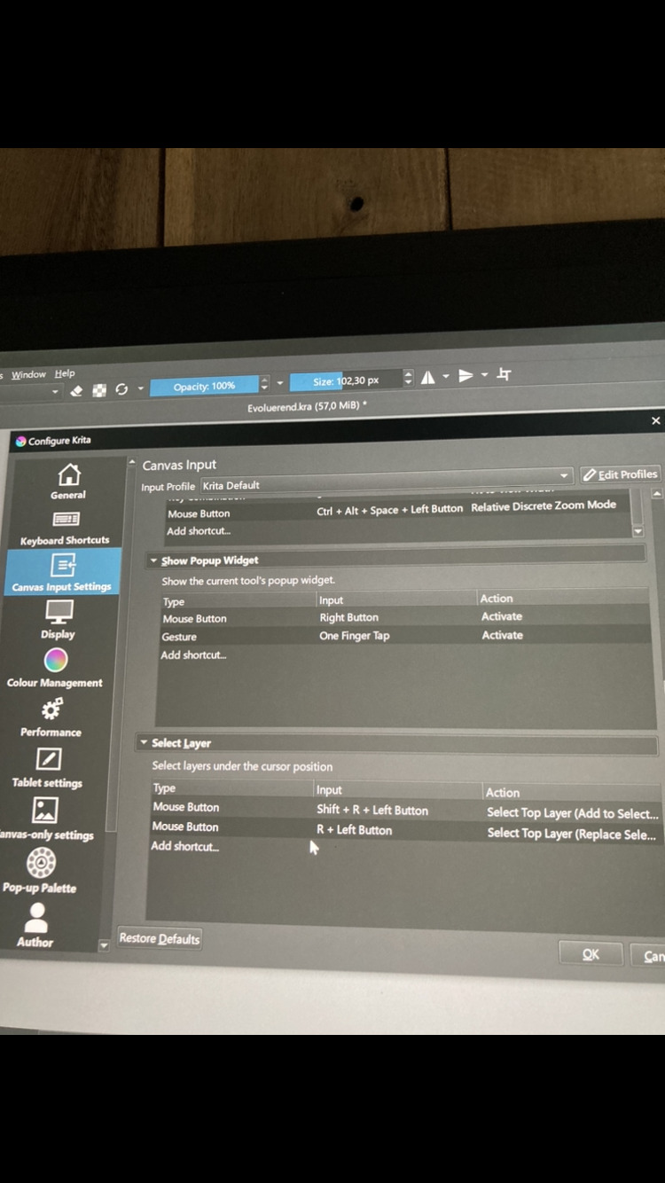The image size is (665, 1183).
Task: Toggle vertical mirror tool icon
Action: point(466,376)
